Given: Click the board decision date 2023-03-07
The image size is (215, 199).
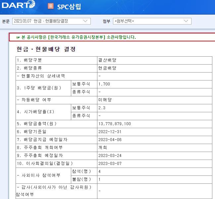Looking at the screenshot, I should click(x=110, y=164).
